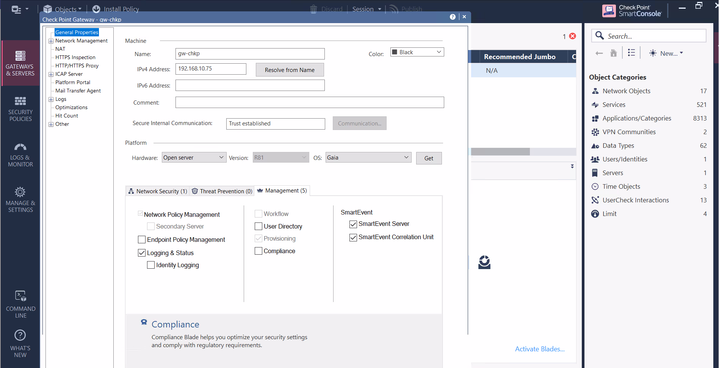Select Platform Portal tree item
The image size is (719, 368).
click(x=72, y=82)
